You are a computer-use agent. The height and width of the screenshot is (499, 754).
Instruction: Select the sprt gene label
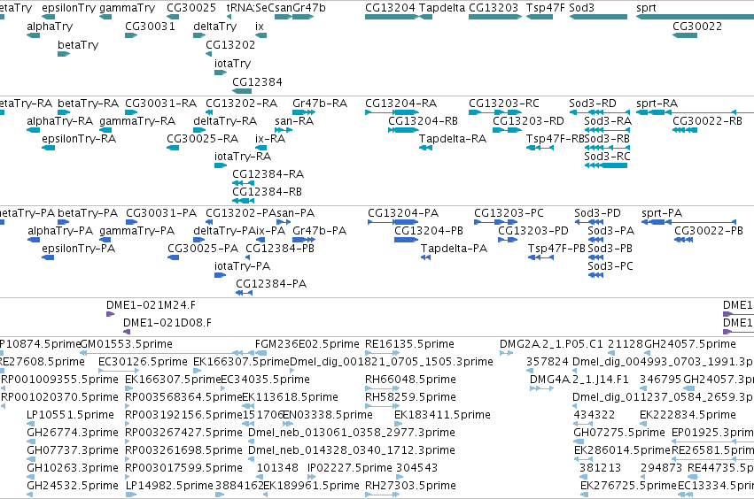pyautogui.click(x=646, y=8)
